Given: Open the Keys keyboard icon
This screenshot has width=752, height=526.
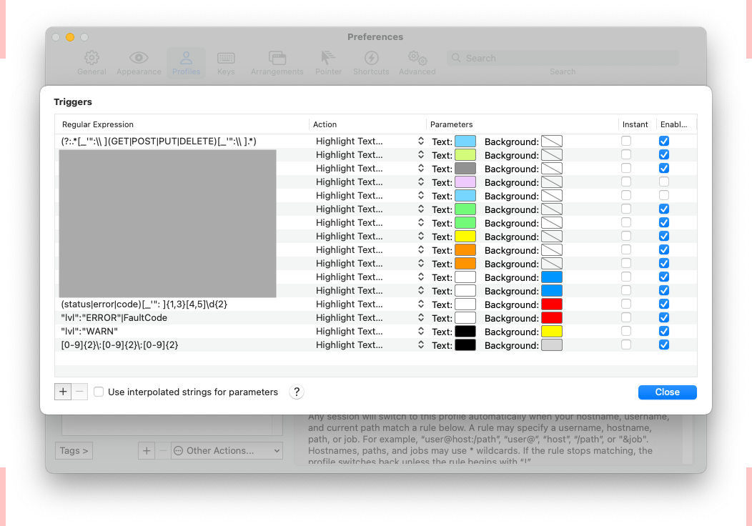Looking at the screenshot, I should tap(226, 58).
